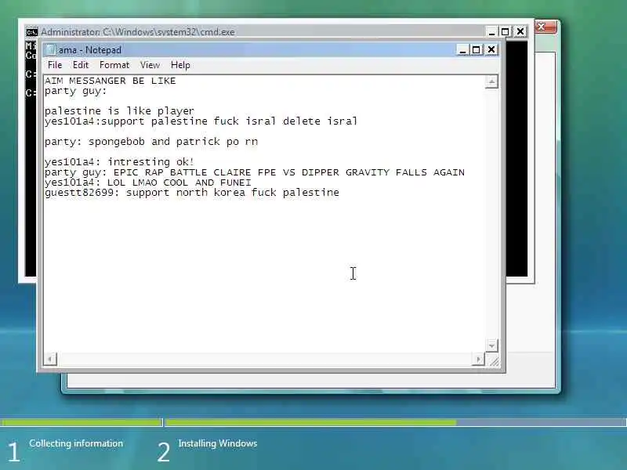Screen dimensions: 627x470
Task: Click the Installing Windows progress bar
Action: click(396, 422)
